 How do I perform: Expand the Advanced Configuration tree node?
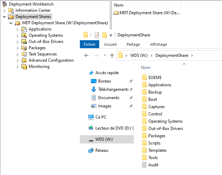click(x=17, y=61)
